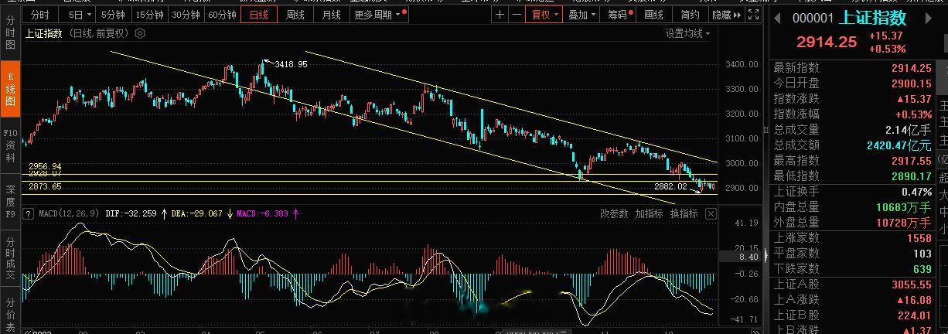Screen dimensions: 948x334
Task: Click the 上涨家数 value 1558
Action: click(x=918, y=237)
